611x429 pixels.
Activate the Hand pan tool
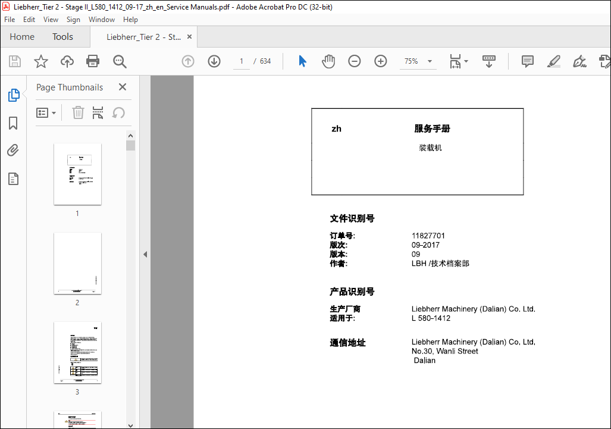pos(328,61)
